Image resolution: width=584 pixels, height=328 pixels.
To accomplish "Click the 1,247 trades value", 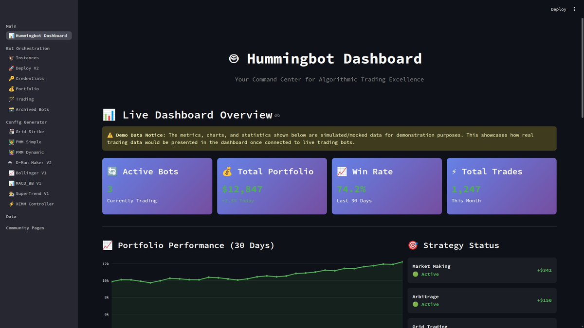I will coord(466,190).
